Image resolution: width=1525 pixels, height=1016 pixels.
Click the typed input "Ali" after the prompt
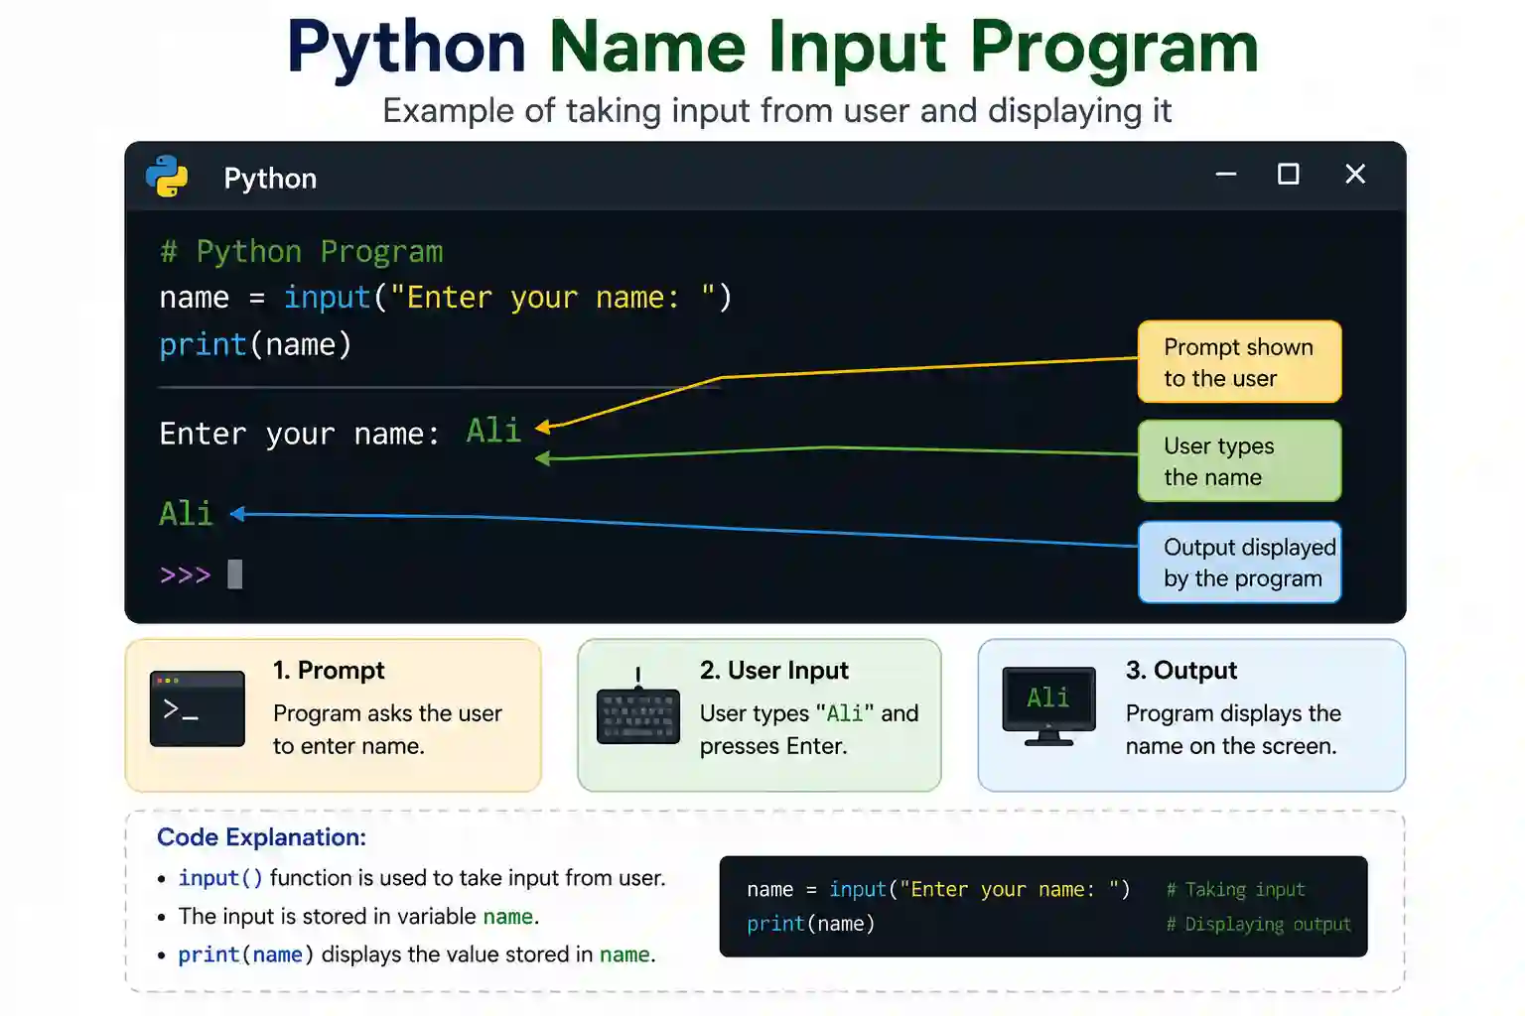click(x=494, y=431)
